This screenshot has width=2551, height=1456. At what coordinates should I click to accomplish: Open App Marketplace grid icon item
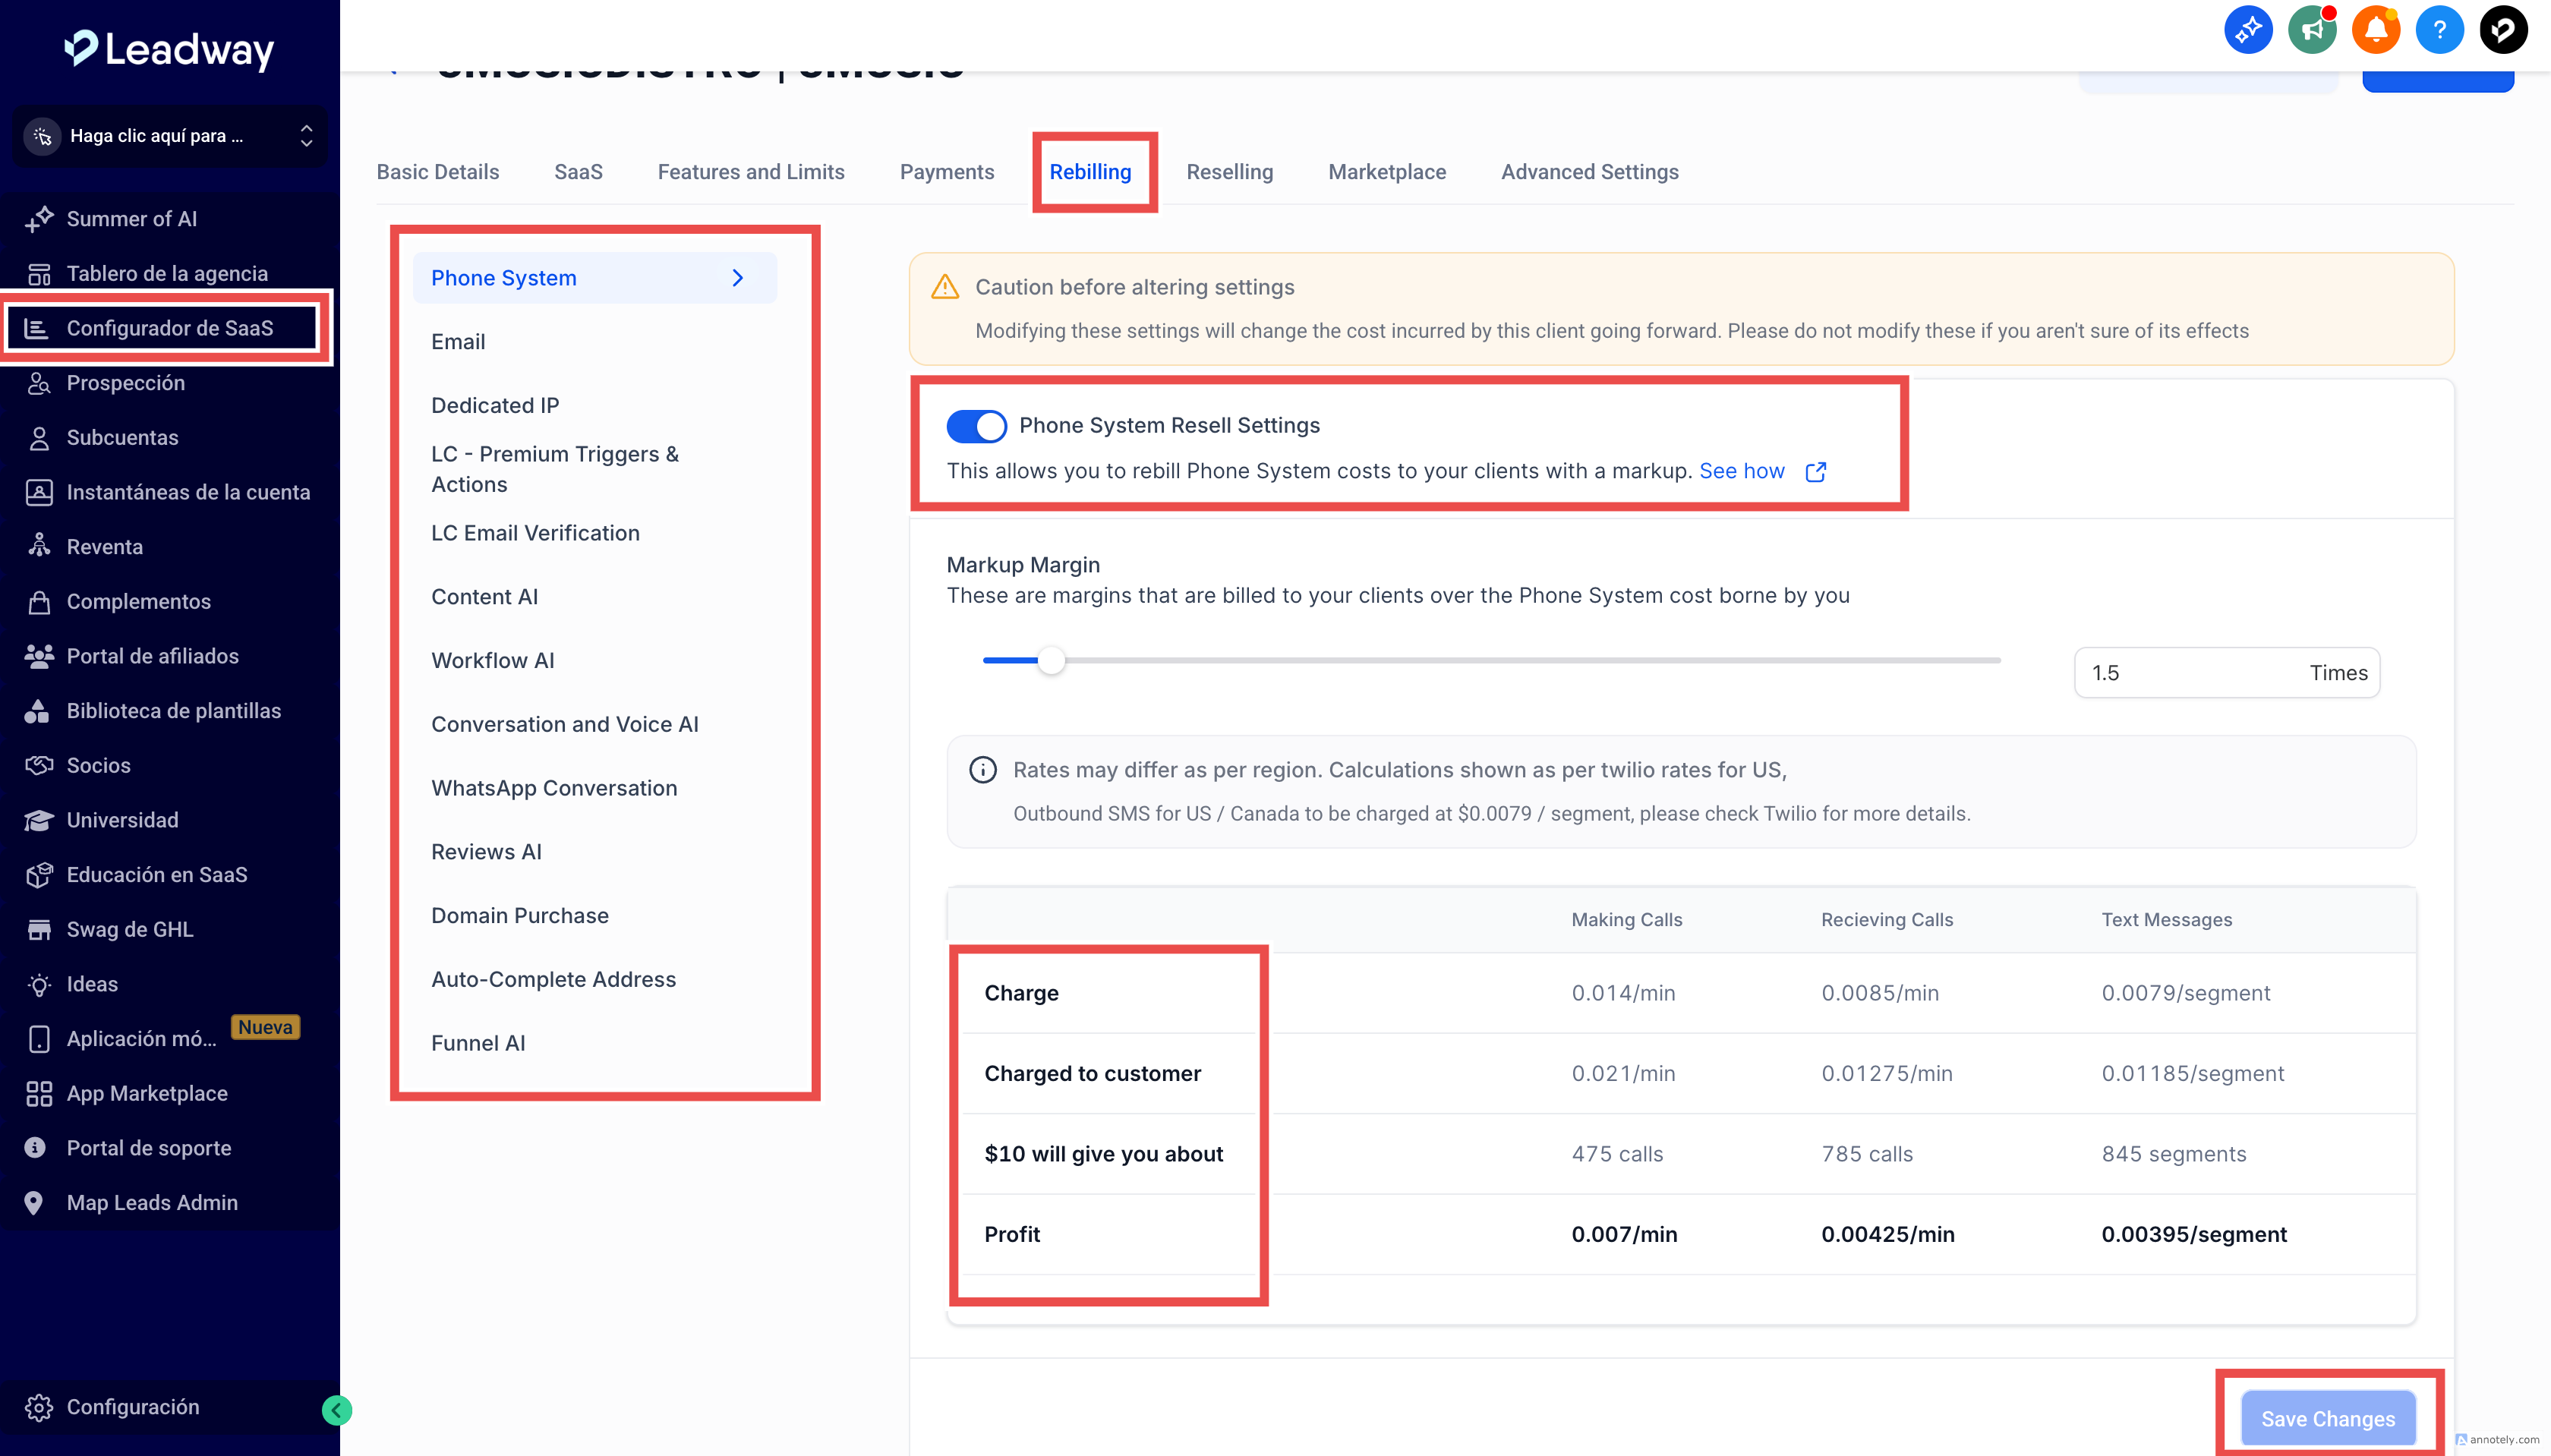(146, 1093)
